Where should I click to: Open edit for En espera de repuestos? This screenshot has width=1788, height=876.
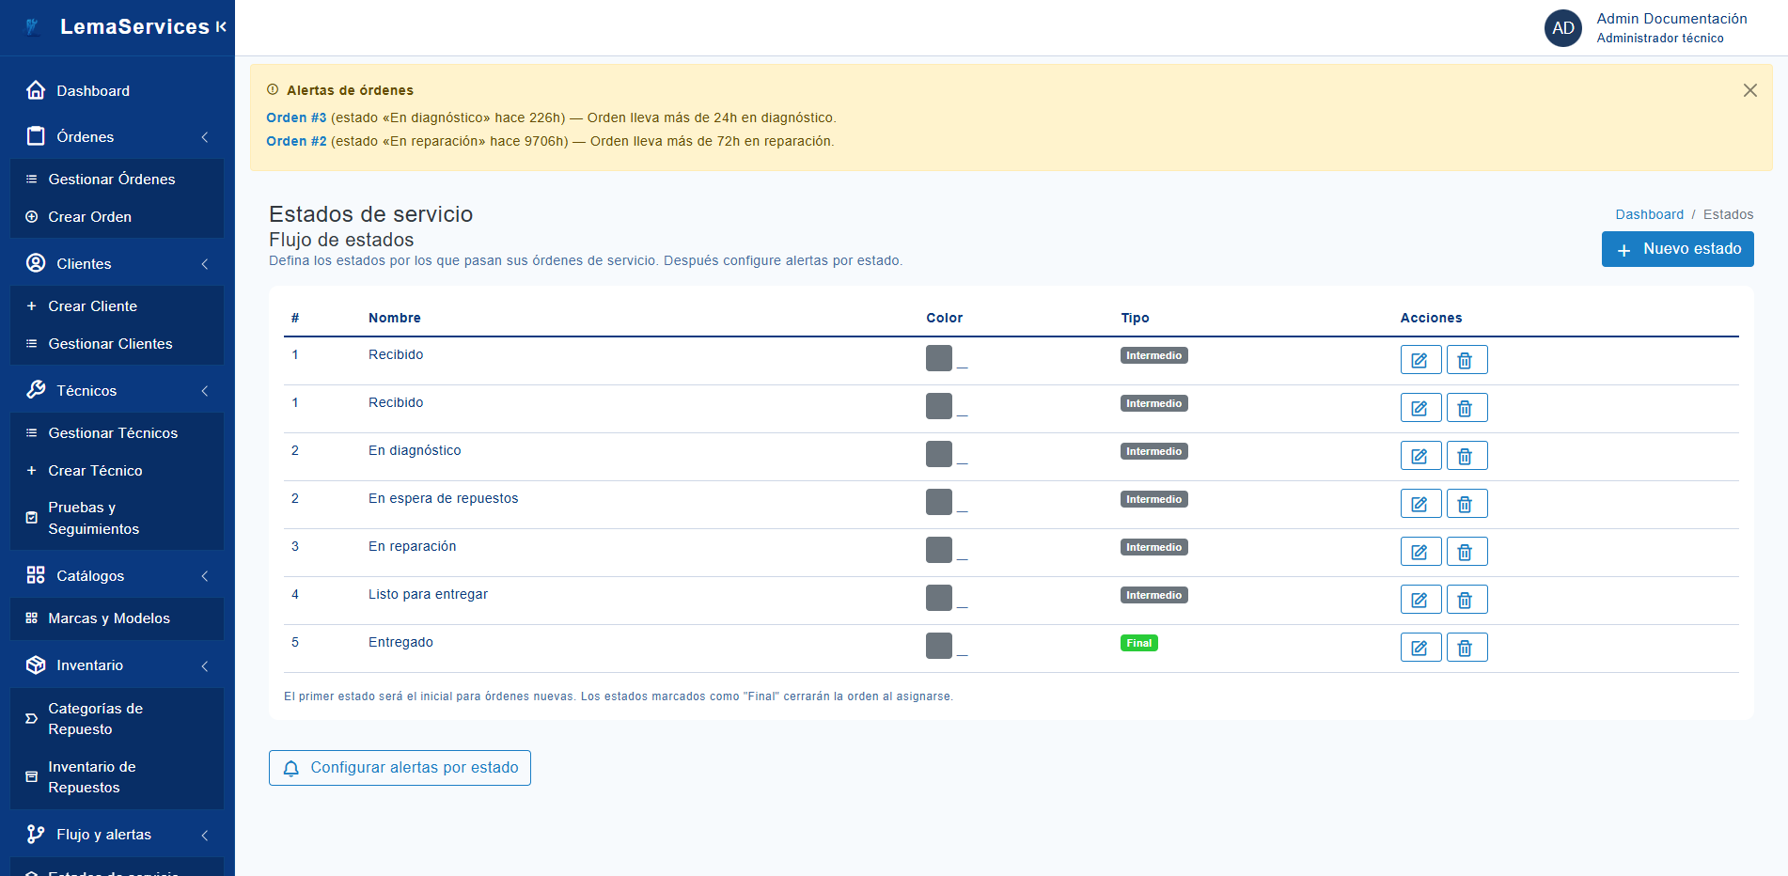coord(1419,504)
